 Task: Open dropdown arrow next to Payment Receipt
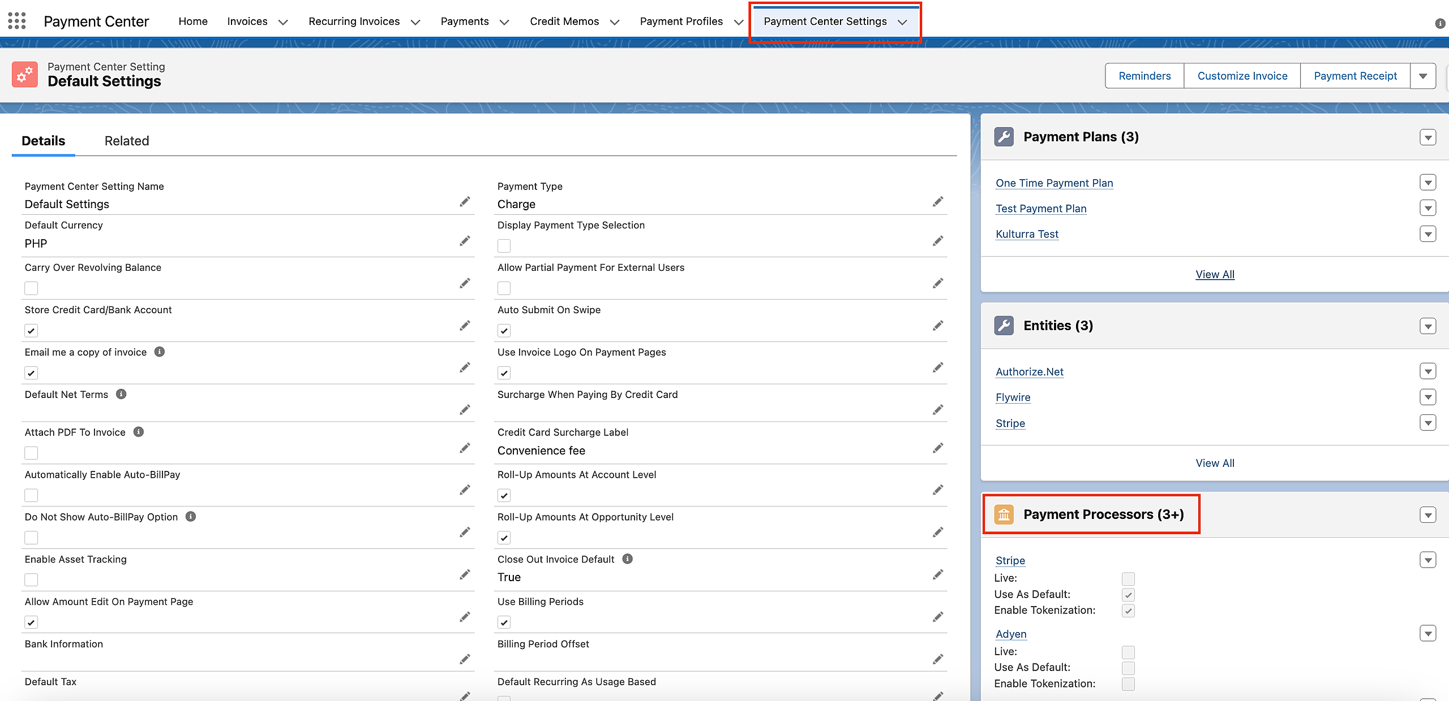pyautogui.click(x=1422, y=76)
